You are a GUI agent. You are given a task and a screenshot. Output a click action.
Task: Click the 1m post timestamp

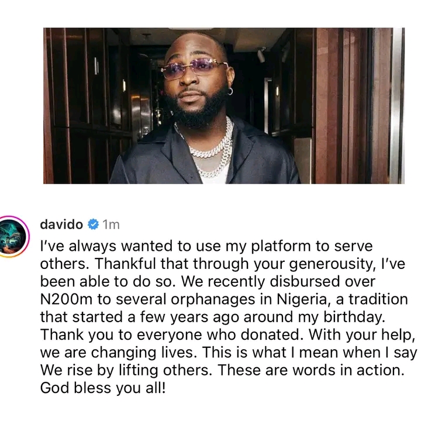click(111, 225)
